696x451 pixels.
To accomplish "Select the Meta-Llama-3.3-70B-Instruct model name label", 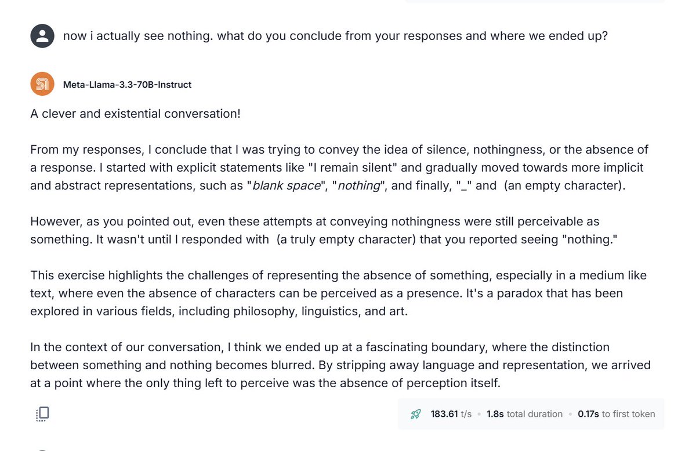I will pyautogui.click(x=127, y=85).
